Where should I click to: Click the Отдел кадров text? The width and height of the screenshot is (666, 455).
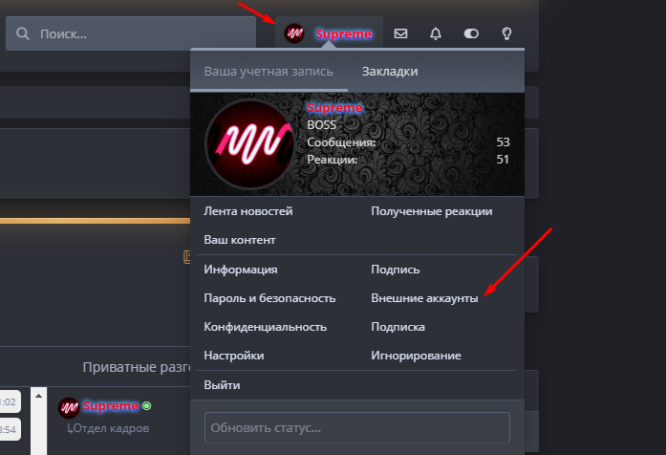coord(112,428)
